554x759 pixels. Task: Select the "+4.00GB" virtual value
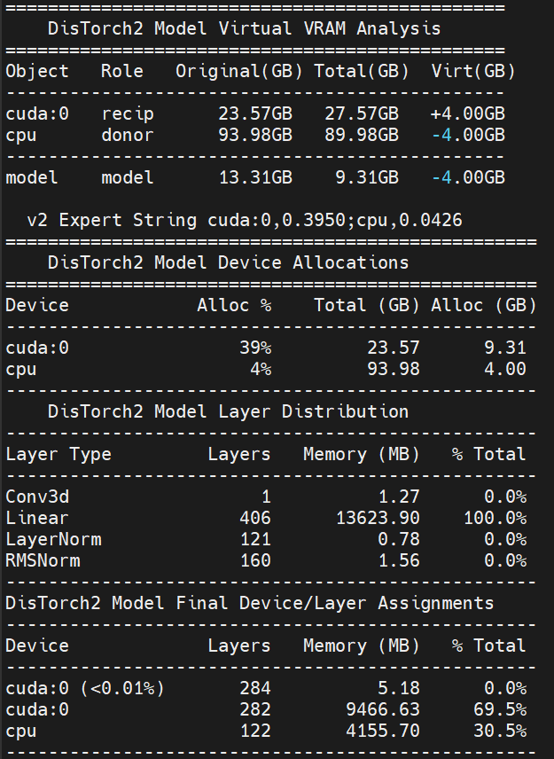(x=467, y=113)
